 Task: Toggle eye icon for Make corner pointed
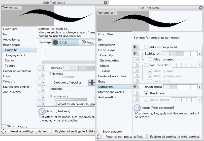click(x=135, y=47)
